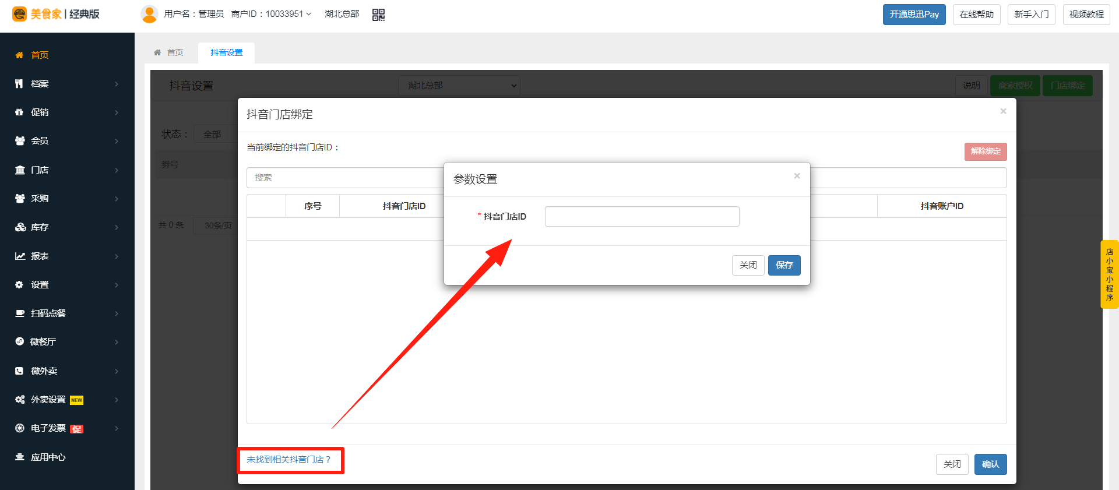Expand the 促销 sidebar menu chevron
This screenshot has width=1119, height=490.
(117, 112)
